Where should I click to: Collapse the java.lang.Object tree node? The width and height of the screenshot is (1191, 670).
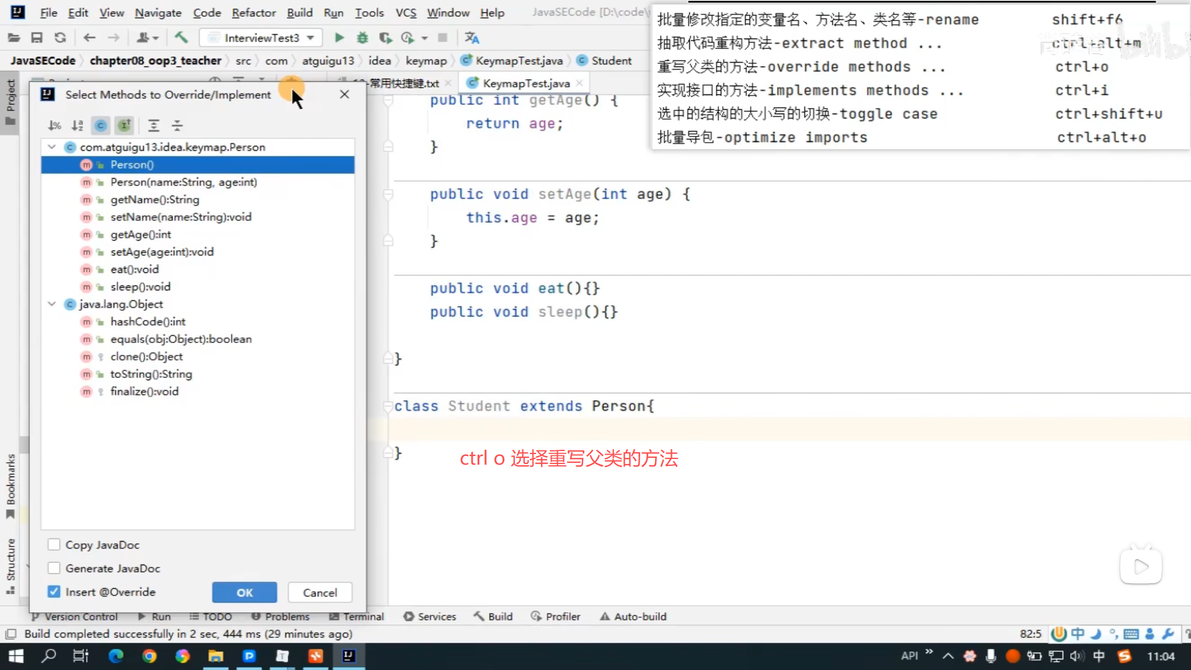52,304
